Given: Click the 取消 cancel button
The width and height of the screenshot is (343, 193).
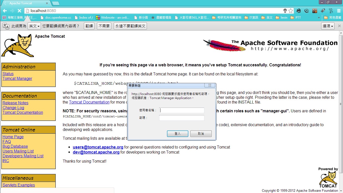Looking at the screenshot, I should (x=201, y=134).
